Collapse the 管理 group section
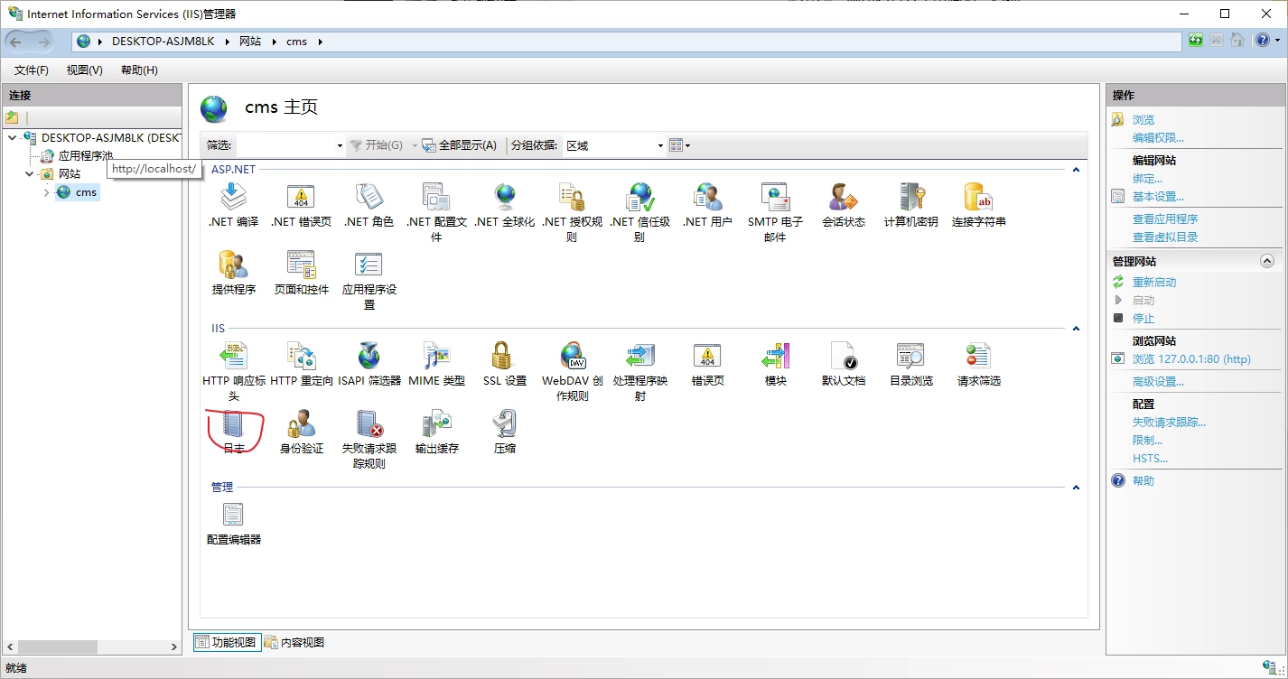 click(x=1076, y=488)
